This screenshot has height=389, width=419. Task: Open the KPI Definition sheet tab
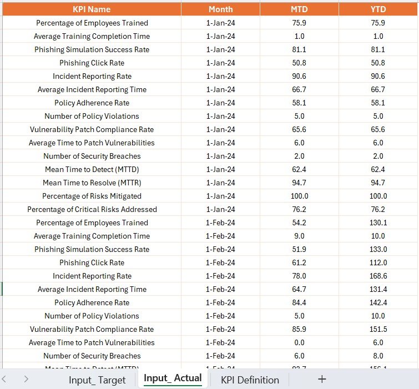pos(250,380)
